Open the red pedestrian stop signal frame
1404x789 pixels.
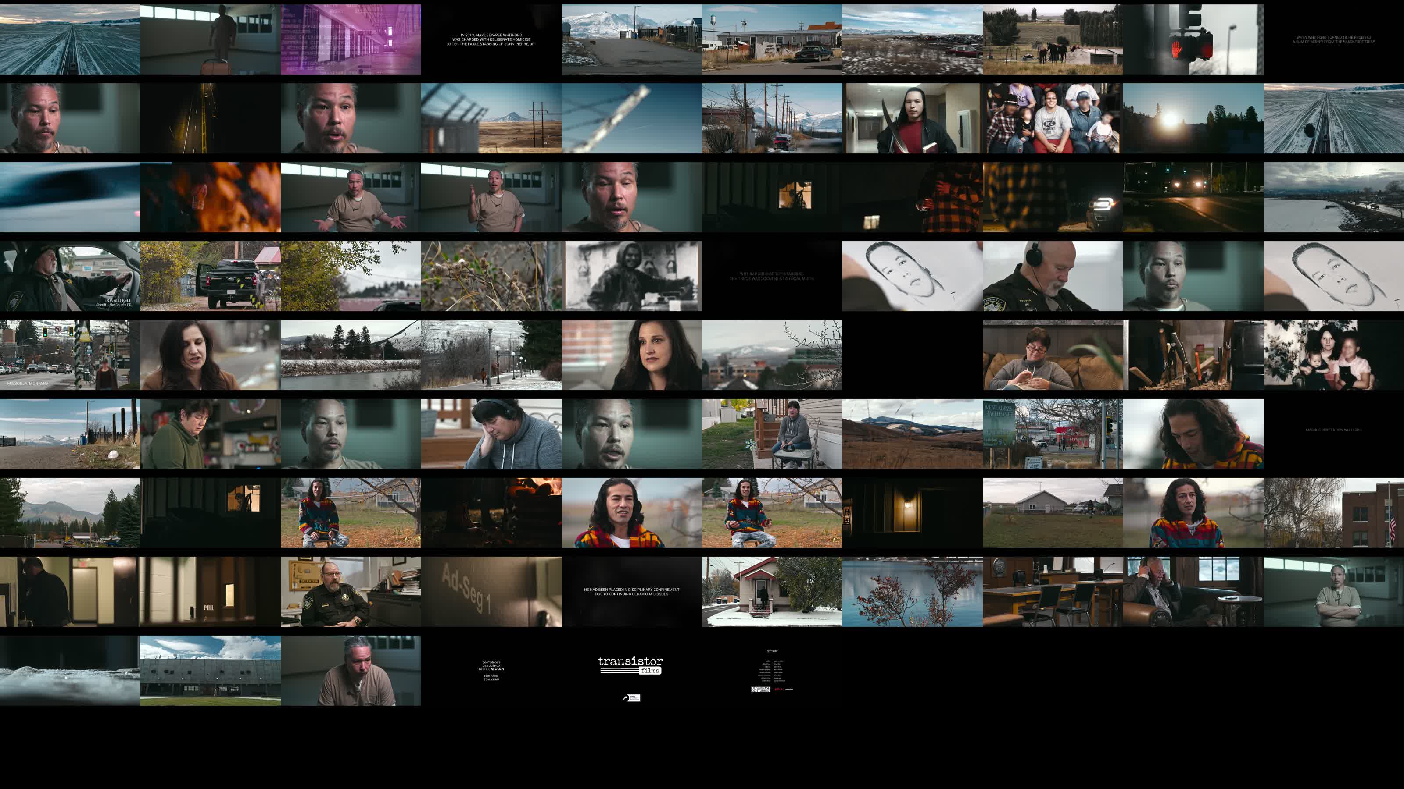point(1193,39)
